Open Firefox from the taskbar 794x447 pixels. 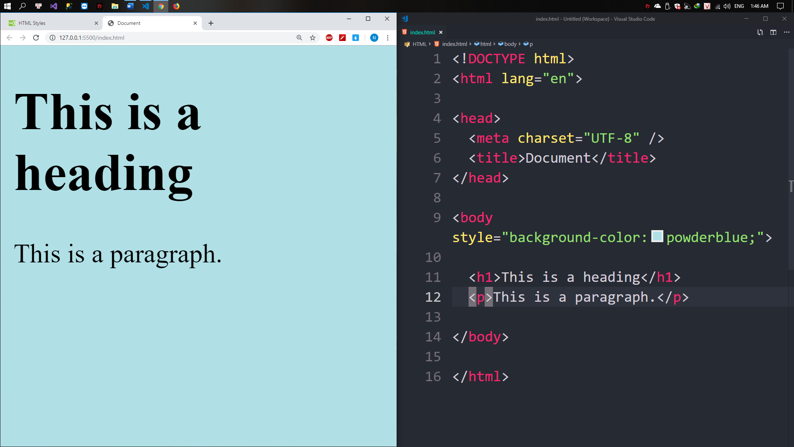coord(176,6)
